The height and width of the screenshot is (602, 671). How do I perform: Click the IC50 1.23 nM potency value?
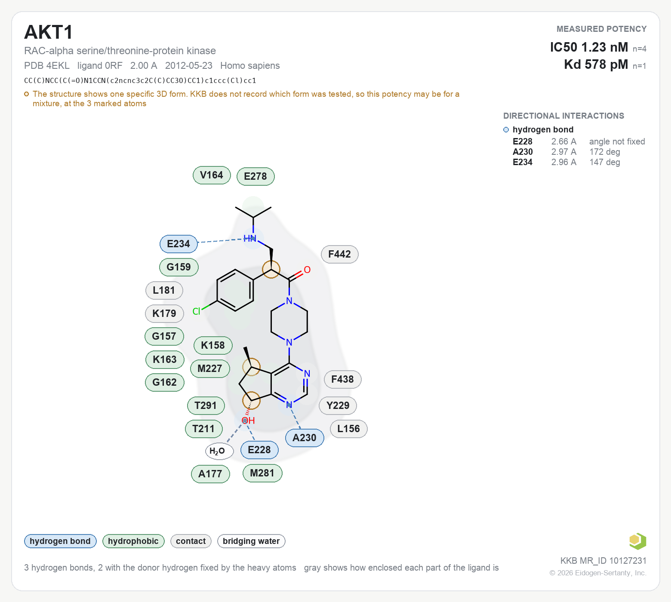click(589, 47)
